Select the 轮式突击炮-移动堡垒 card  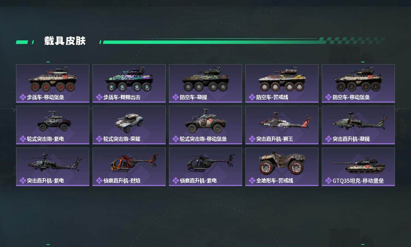point(205,125)
